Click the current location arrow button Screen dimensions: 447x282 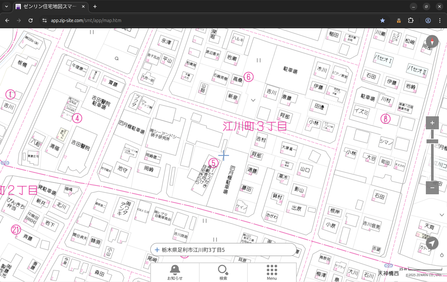pos(432,243)
